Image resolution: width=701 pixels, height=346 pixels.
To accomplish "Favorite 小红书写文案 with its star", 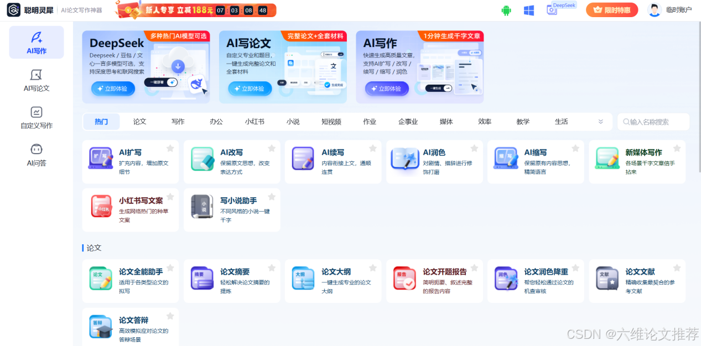I will [x=170, y=197].
